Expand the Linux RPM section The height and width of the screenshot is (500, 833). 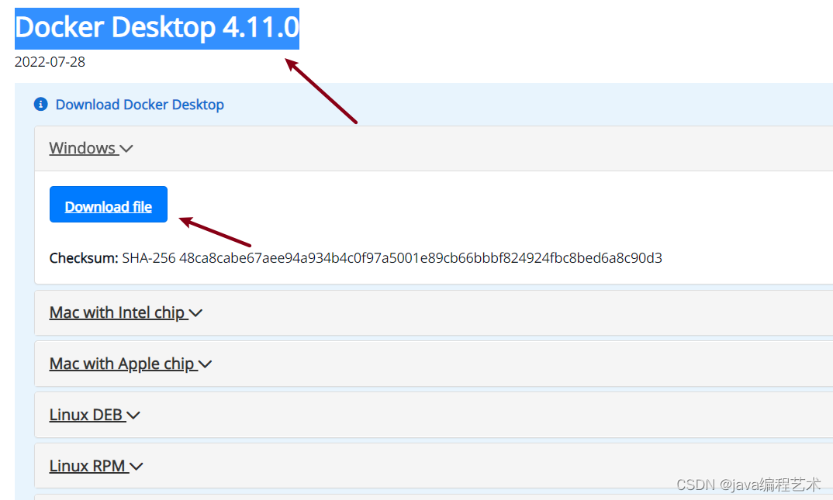(x=96, y=465)
